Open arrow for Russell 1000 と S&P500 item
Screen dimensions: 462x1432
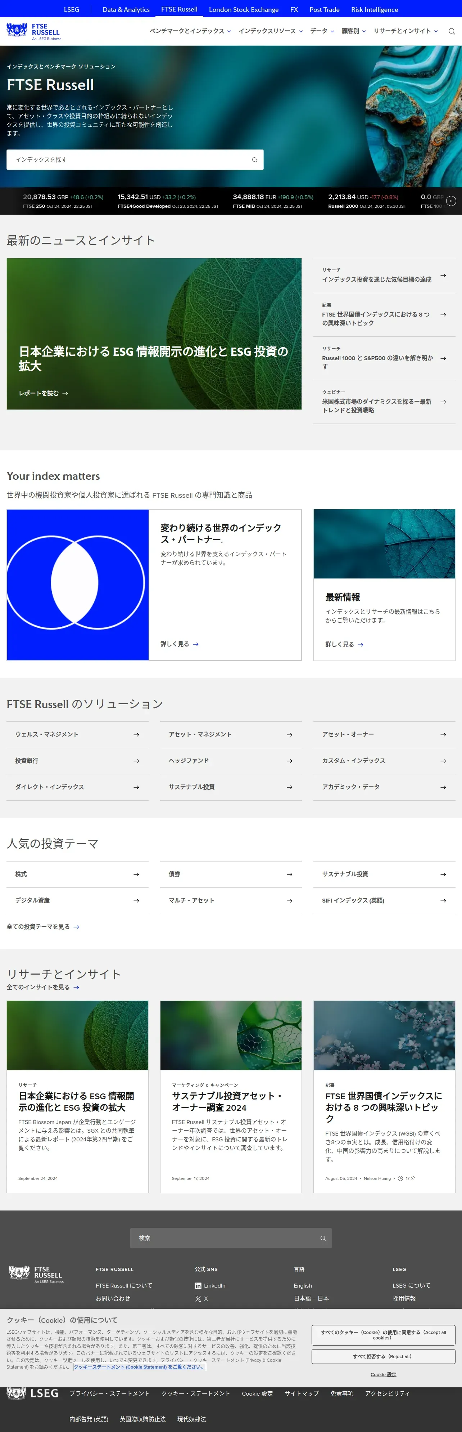click(443, 358)
